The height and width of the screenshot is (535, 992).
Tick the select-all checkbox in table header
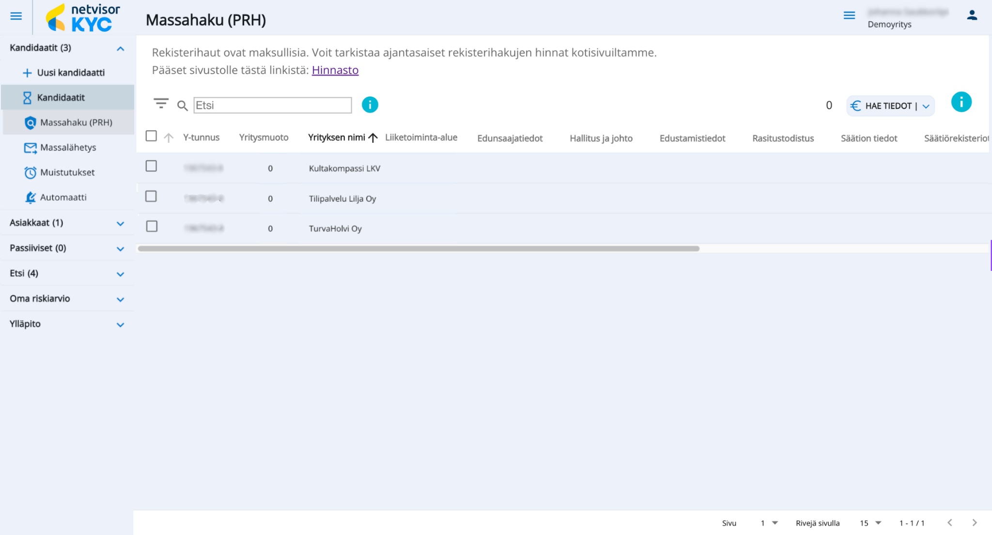click(151, 136)
